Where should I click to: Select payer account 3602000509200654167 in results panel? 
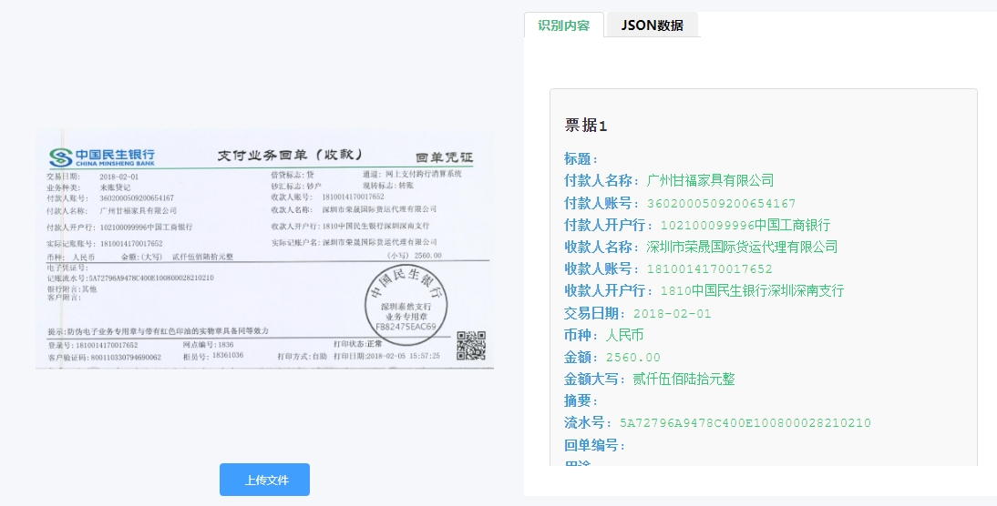pyautogui.click(x=721, y=203)
